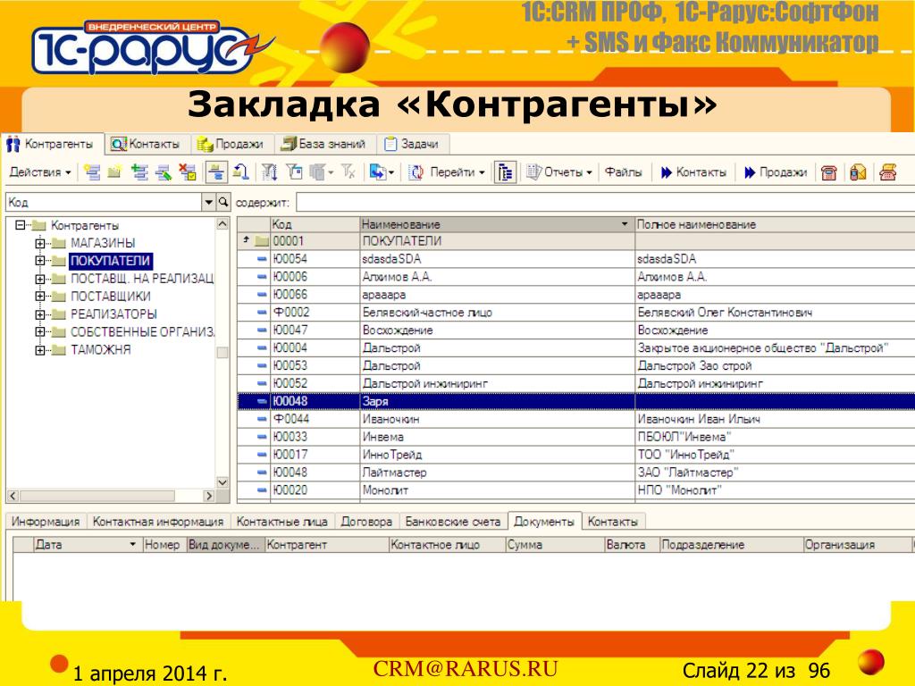Select the row Дальстрой инжиниринг
This screenshot has width=915, height=686.
tap(576, 383)
